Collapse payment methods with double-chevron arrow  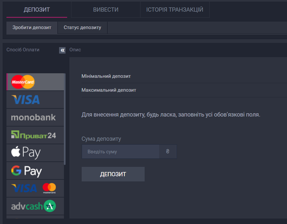click(62, 50)
